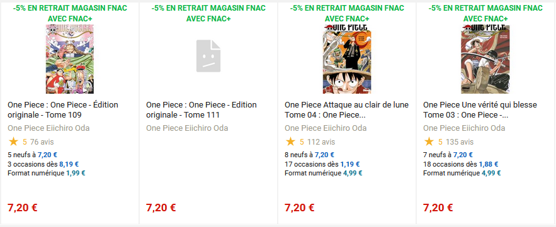This screenshot has width=556, height=227.
Task: Choose Format numérique 1,99 € option
Action: tap(47, 173)
